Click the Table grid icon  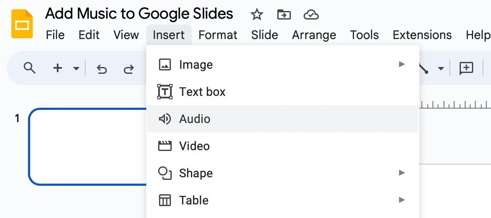[x=165, y=200]
